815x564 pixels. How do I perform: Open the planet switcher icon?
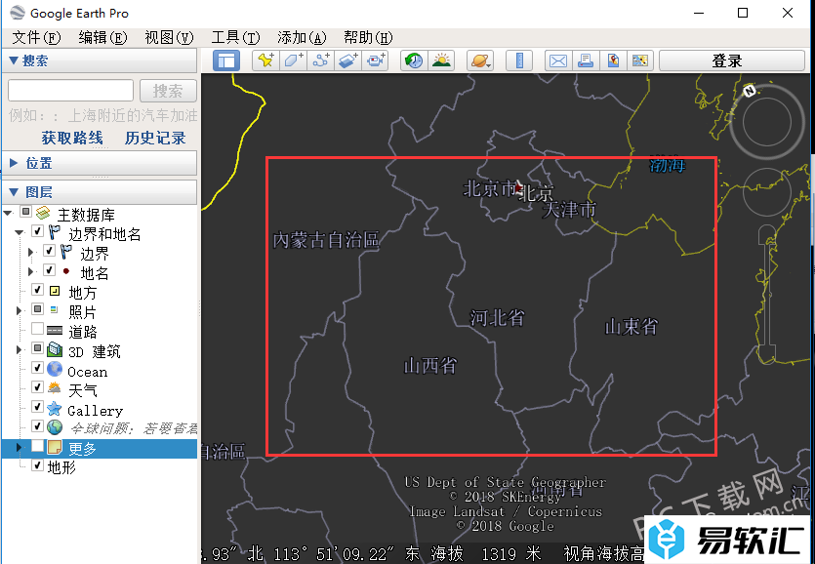(x=480, y=60)
